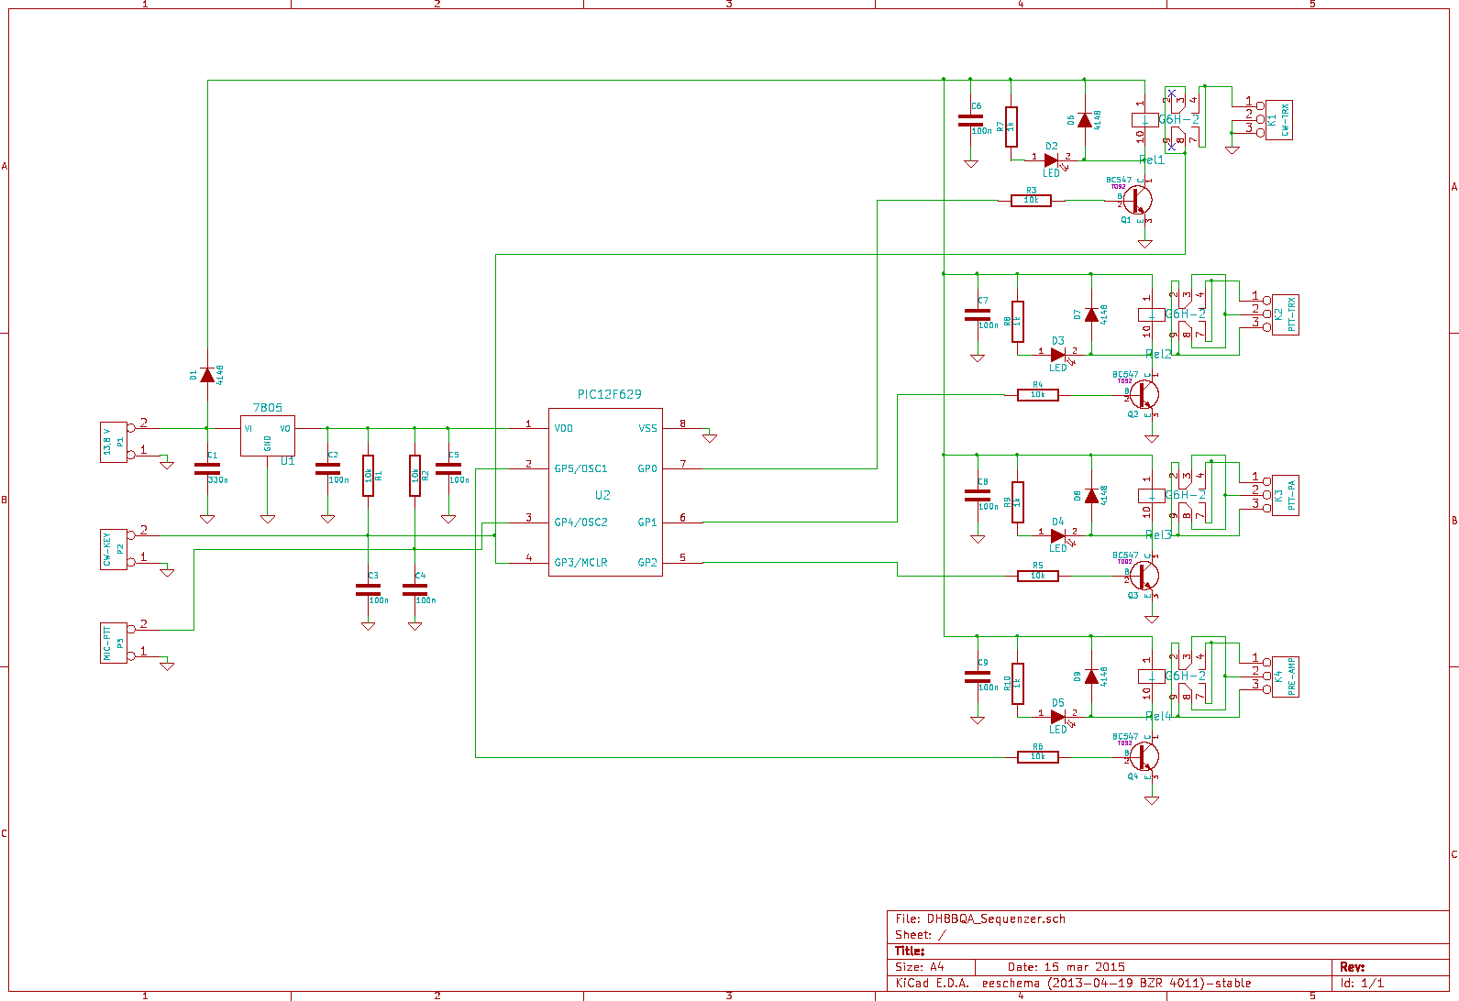Viewport: 1459px width, 1001px height.
Task: Click the Sheet: / field
Action: (920, 935)
